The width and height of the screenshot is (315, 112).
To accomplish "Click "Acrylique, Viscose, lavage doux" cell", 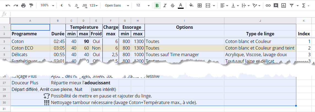I will (260, 55).
